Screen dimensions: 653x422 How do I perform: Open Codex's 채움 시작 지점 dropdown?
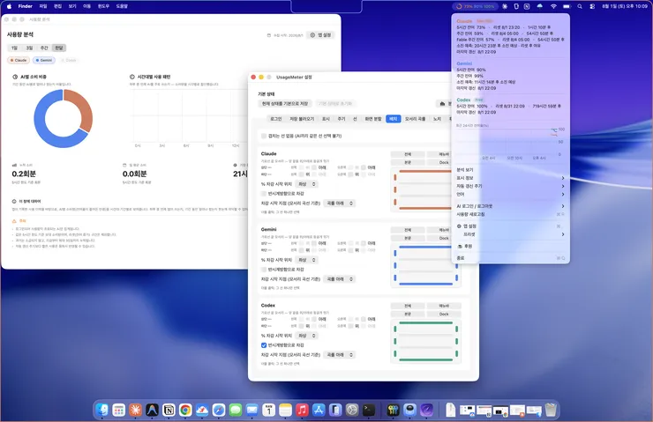click(x=340, y=355)
